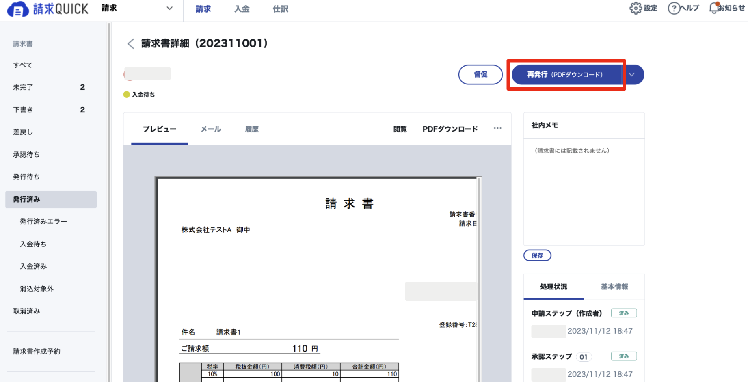Image resolution: width=748 pixels, height=382 pixels.
Task: Open 差戻し in the sidebar
Action: point(23,132)
